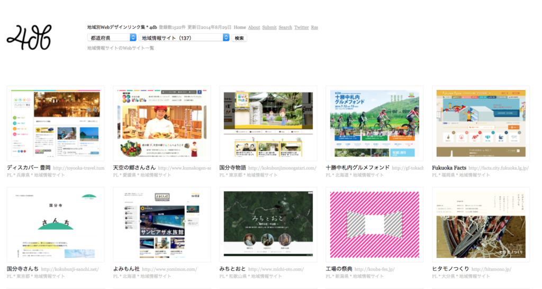Click the 地域情報サイトのWebサイト一覧 heading text

point(121,48)
